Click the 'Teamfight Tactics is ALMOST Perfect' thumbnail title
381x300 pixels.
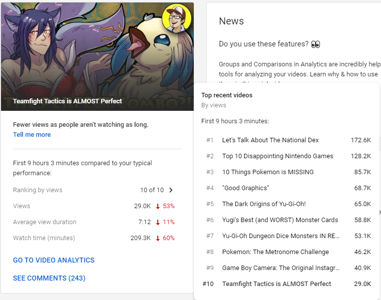tap(67, 101)
